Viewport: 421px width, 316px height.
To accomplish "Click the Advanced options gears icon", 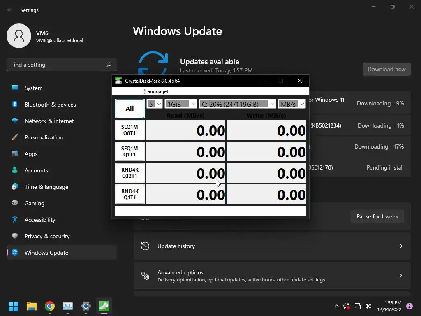I will (145, 275).
